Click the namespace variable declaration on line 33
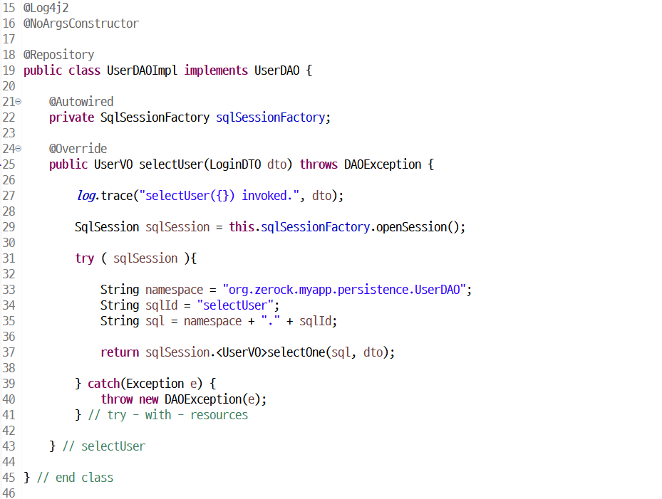662x499 pixels. [175, 290]
